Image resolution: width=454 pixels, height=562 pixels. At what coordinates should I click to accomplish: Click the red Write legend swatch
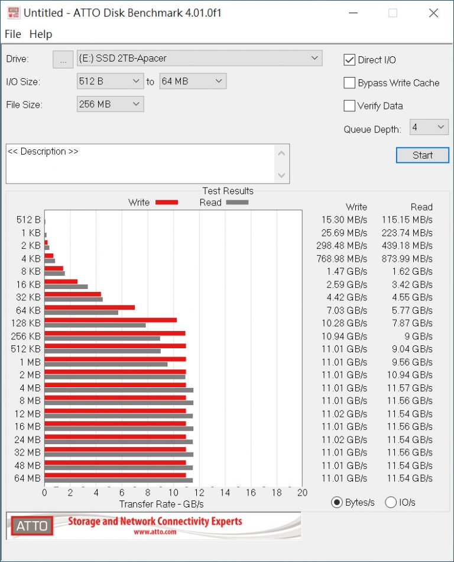167,203
